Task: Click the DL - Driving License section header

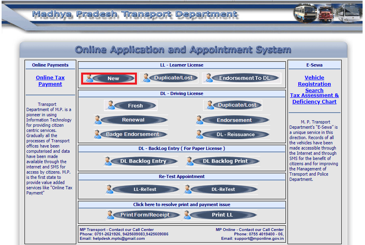Action: 181,93
